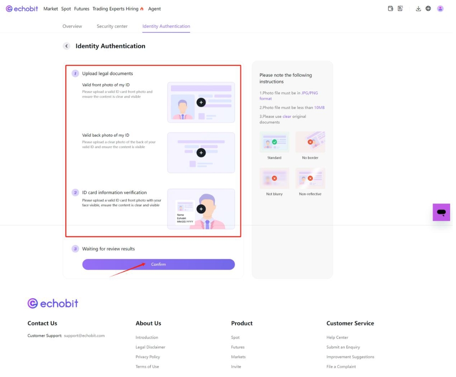Switch to the Security center tab
The image size is (456, 377).
tap(112, 26)
